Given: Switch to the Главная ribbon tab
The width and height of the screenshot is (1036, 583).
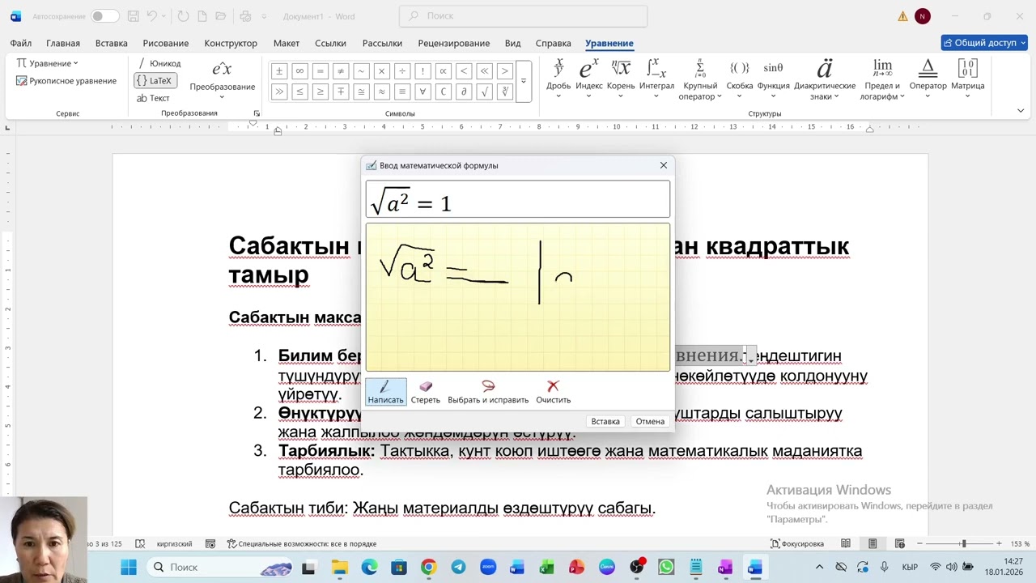Looking at the screenshot, I should pyautogui.click(x=63, y=43).
